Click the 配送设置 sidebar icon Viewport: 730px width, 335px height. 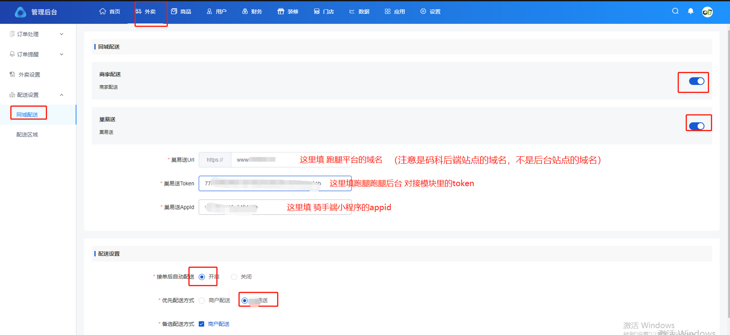pyautogui.click(x=12, y=94)
